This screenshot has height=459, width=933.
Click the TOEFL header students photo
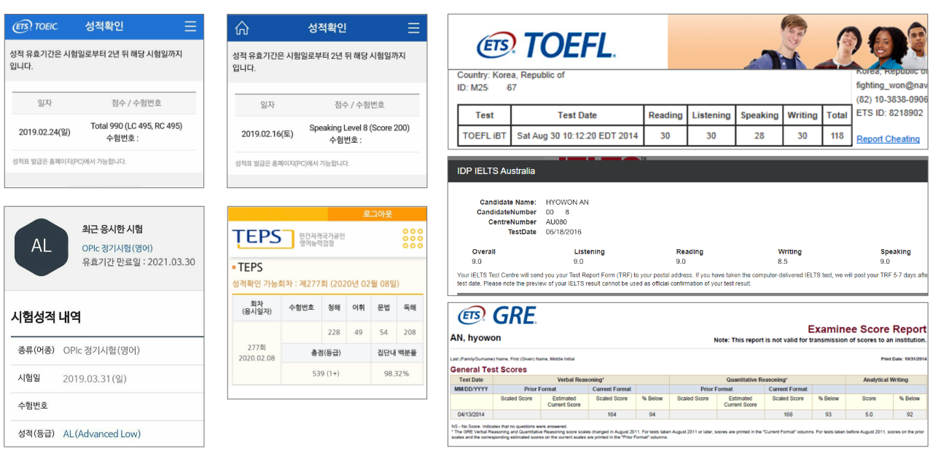tap(797, 42)
